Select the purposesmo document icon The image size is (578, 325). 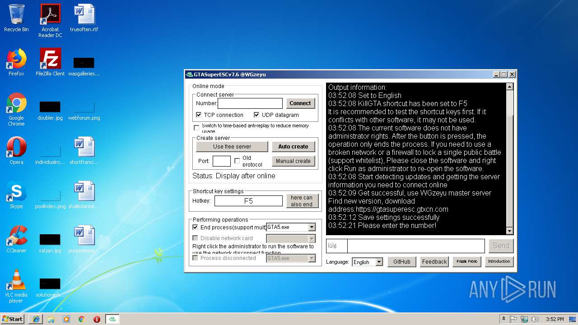[x=84, y=239]
